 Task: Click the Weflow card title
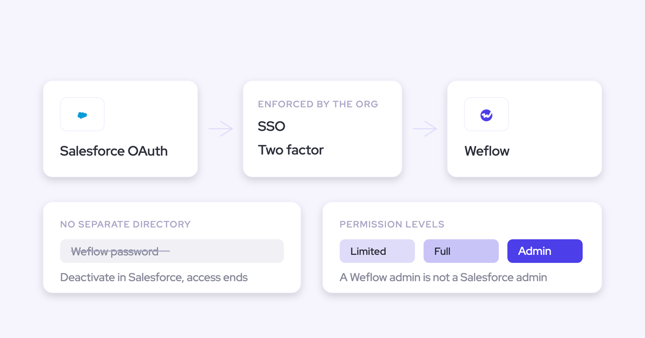(x=487, y=151)
